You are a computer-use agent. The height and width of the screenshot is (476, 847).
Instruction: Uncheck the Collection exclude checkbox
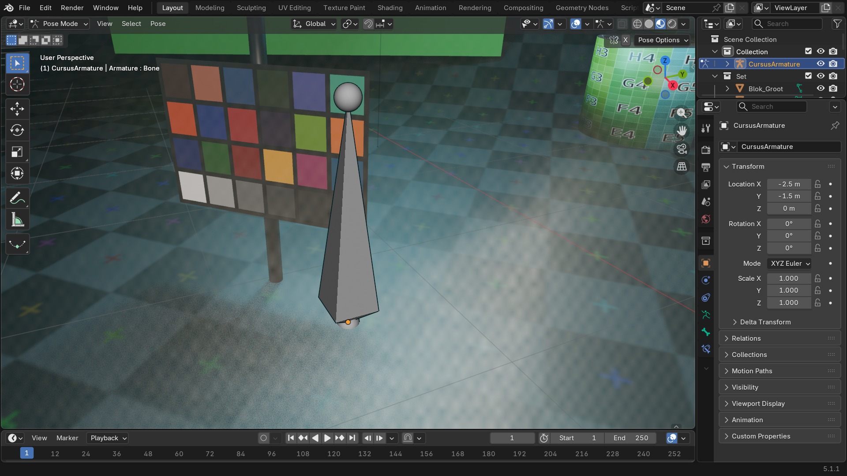tap(808, 52)
